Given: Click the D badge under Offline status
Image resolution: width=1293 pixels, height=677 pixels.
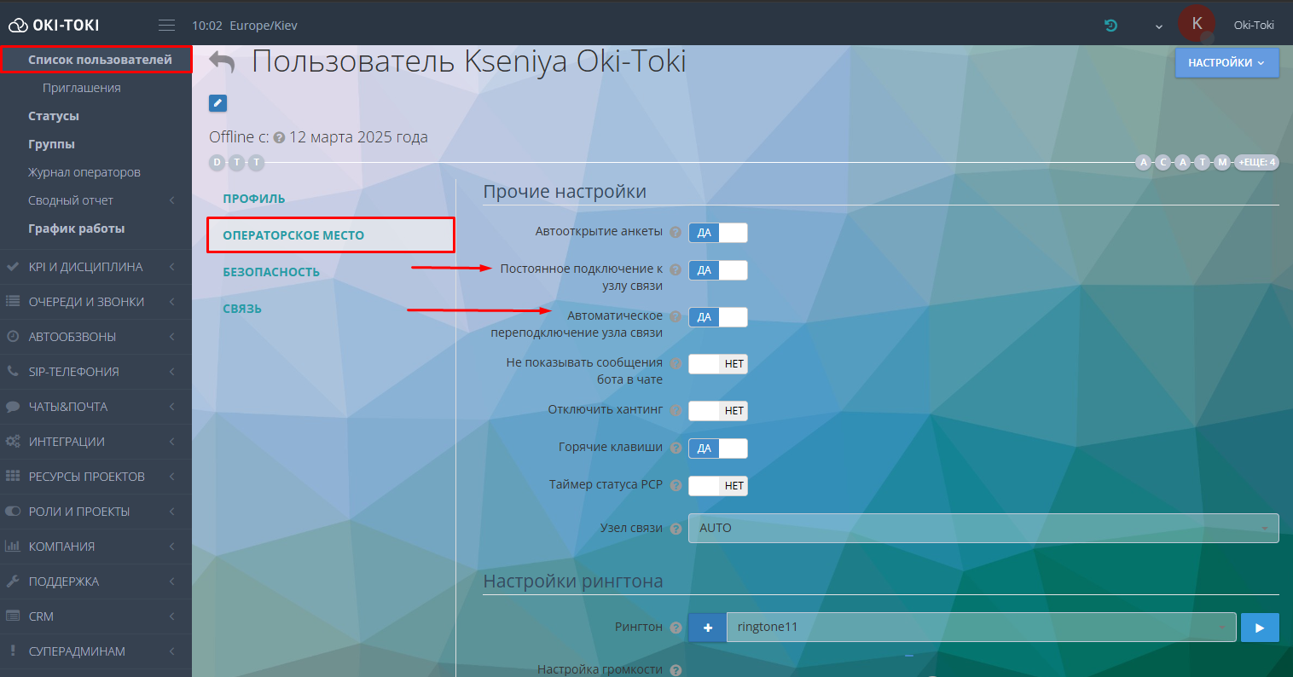Looking at the screenshot, I should pos(217,162).
